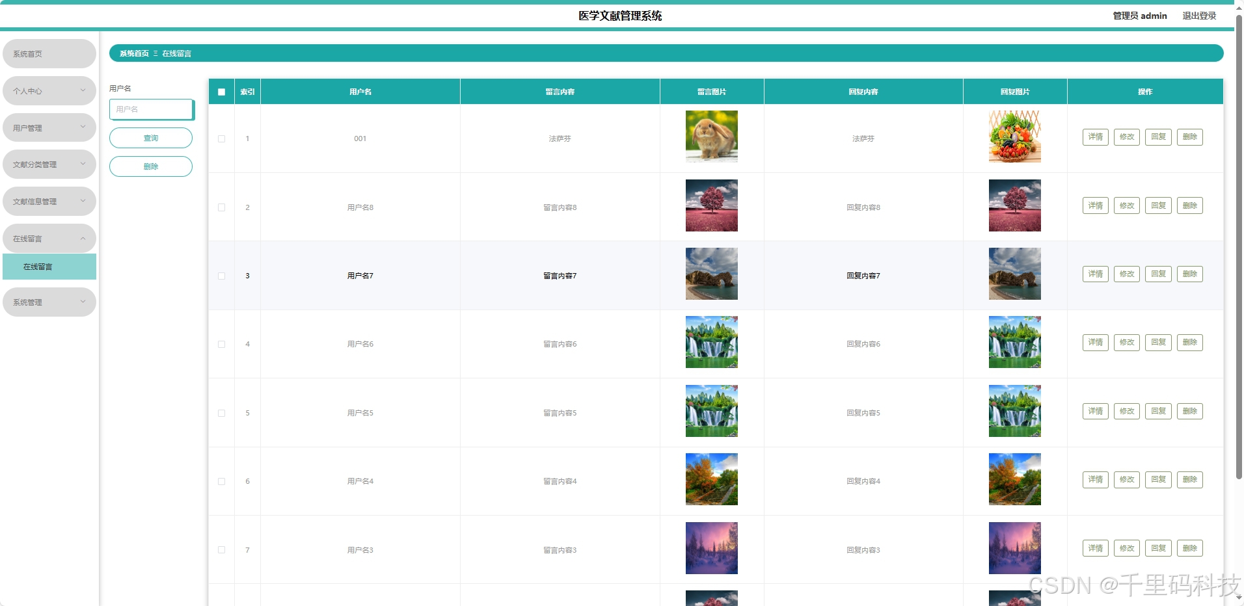View the pink tree reply image for 用户名8
1244x606 pixels.
pyautogui.click(x=1015, y=205)
